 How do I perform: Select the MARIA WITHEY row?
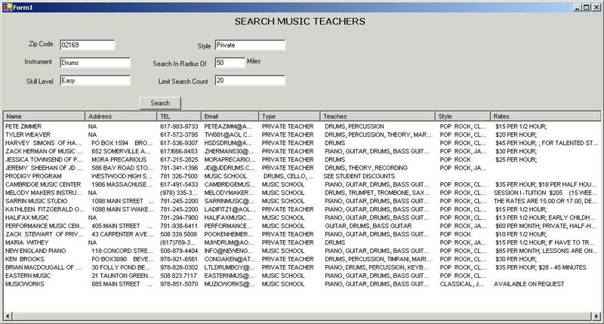pyautogui.click(x=301, y=242)
